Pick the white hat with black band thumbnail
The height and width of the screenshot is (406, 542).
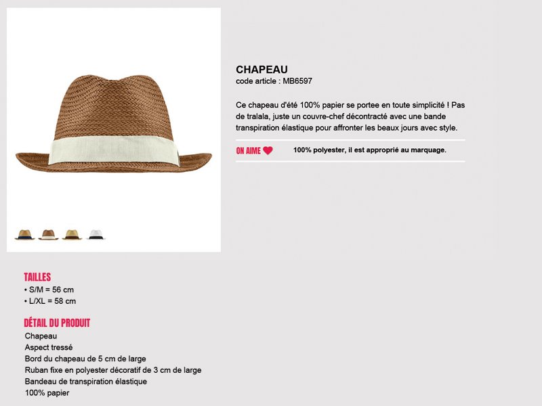click(x=96, y=235)
